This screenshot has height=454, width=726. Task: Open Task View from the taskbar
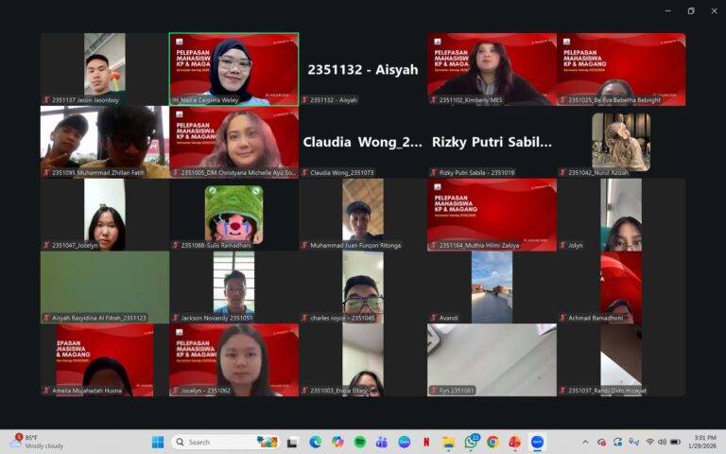coord(292,443)
